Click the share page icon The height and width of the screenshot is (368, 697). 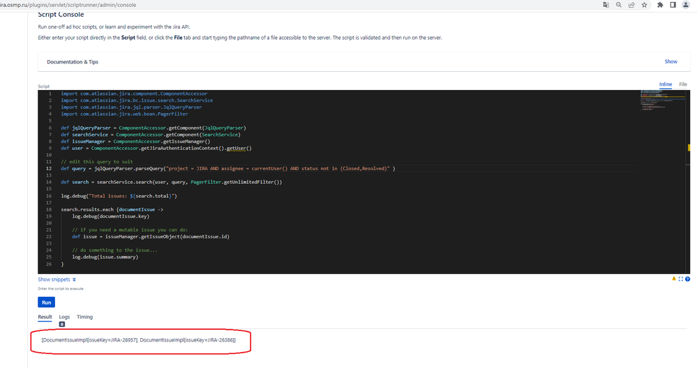coord(631,5)
